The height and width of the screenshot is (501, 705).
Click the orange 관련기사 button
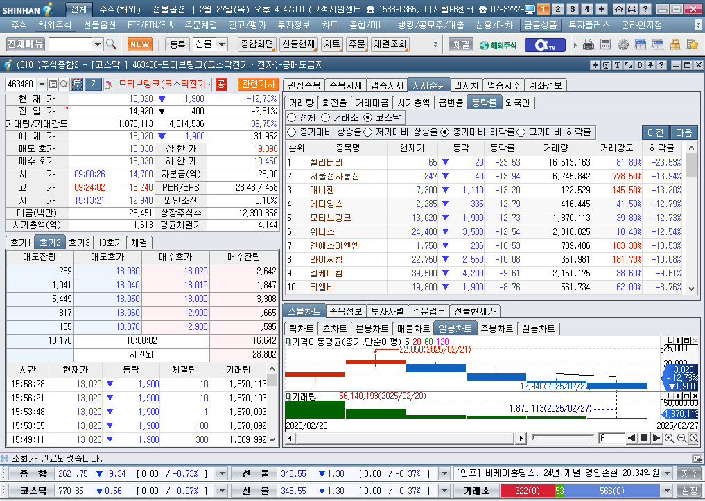259,84
